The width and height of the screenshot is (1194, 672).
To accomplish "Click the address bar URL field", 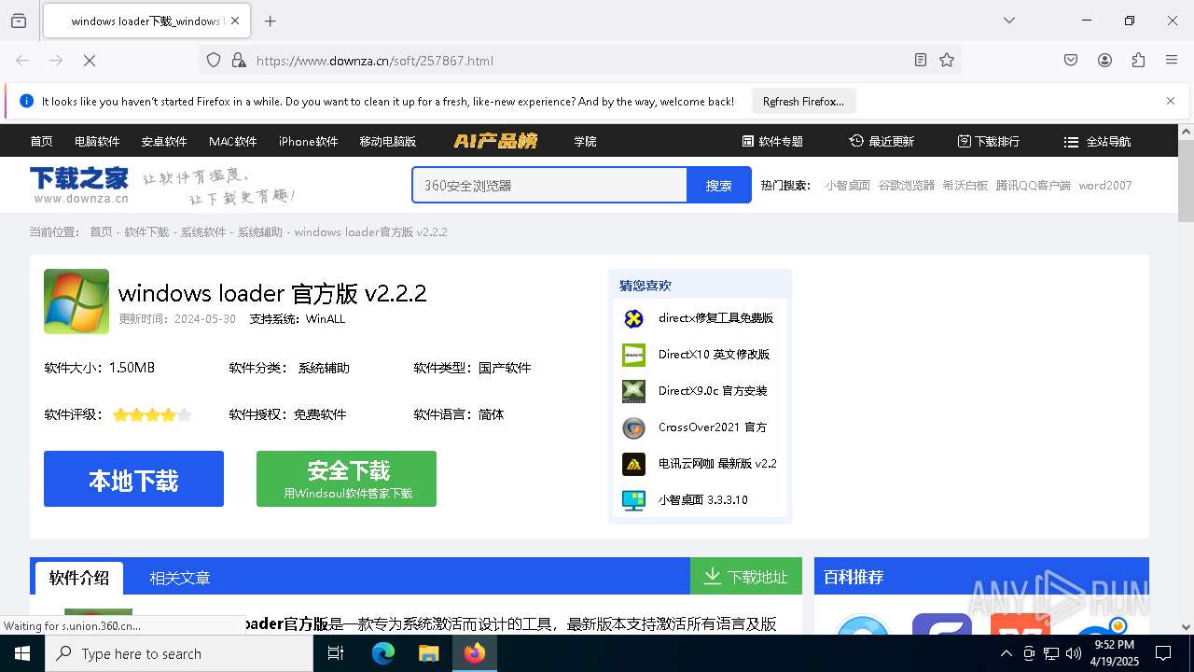I will (x=578, y=61).
